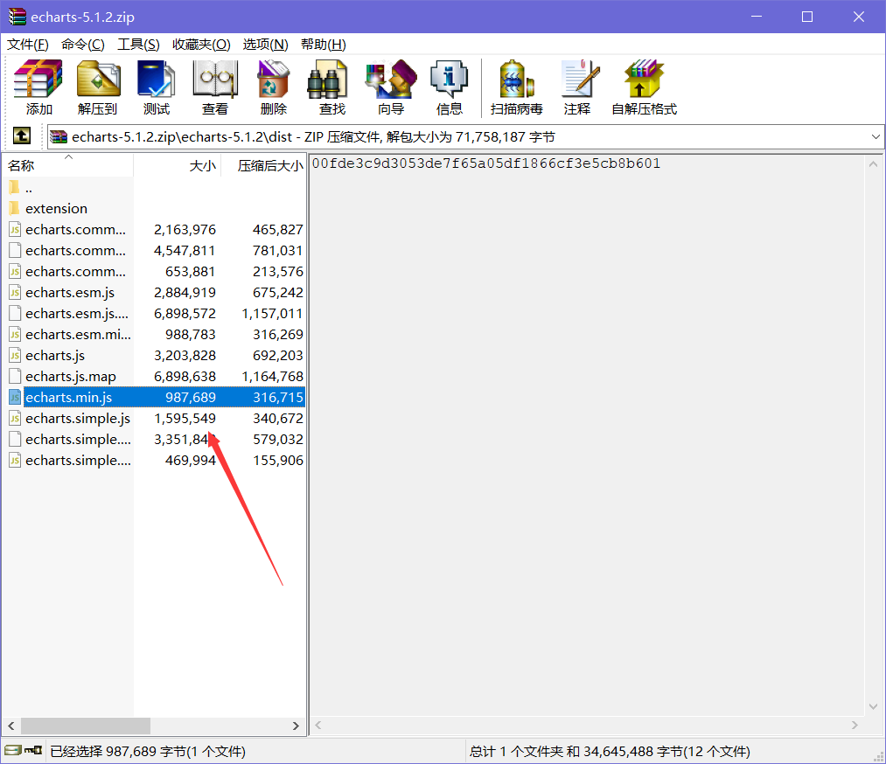Viewport: 886px width, 764px height.
Task: Click the echarts.js.map file icon
Action: [x=15, y=376]
